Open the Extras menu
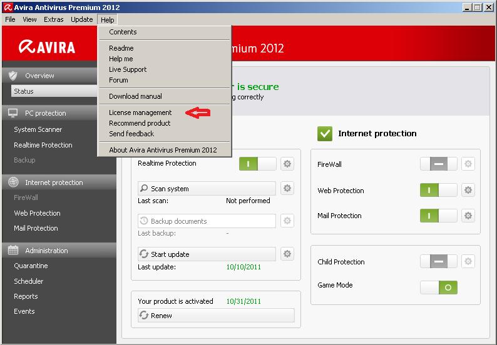The height and width of the screenshot is (345, 497). (x=54, y=19)
